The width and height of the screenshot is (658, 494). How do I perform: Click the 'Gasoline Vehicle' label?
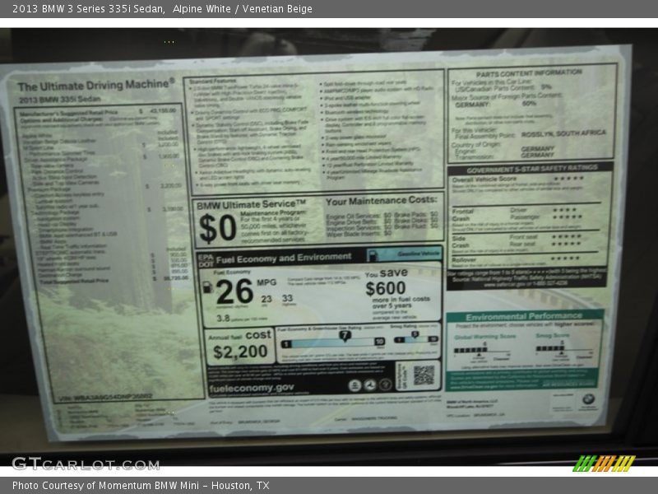(x=418, y=254)
